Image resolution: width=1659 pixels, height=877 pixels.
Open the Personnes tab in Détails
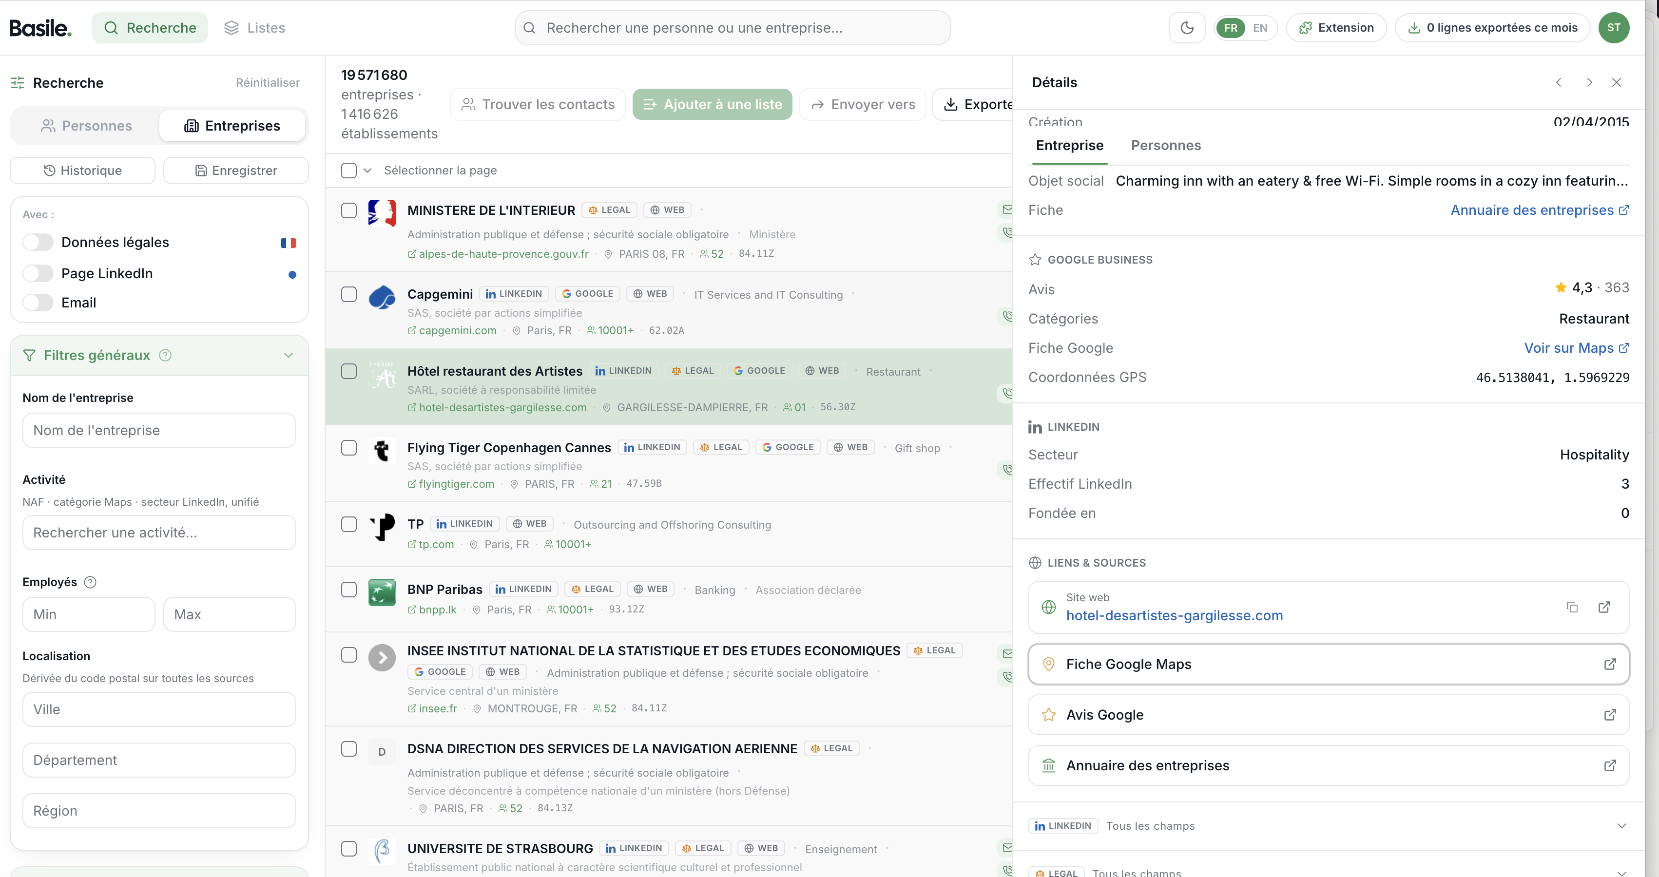(x=1166, y=146)
